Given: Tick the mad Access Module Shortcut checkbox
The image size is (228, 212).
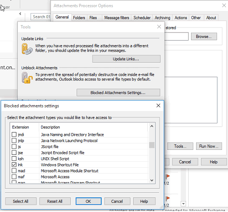Looking at the screenshot, I should tap(14, 171).
